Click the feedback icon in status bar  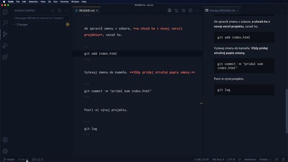tap(277, 159)
